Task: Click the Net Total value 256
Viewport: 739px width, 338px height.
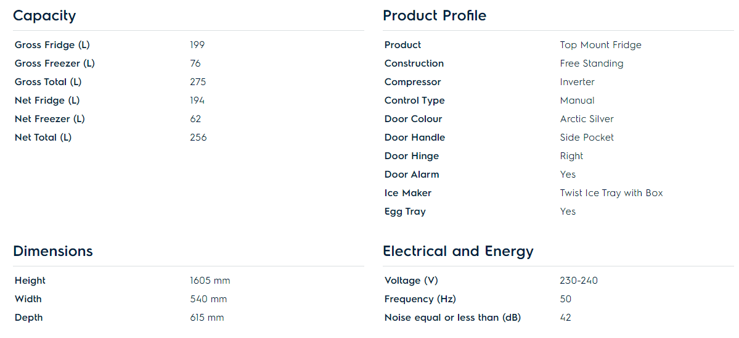Action: tap(198, 138)
